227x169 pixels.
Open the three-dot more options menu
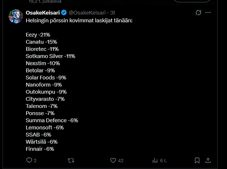[x=208, y=13]
